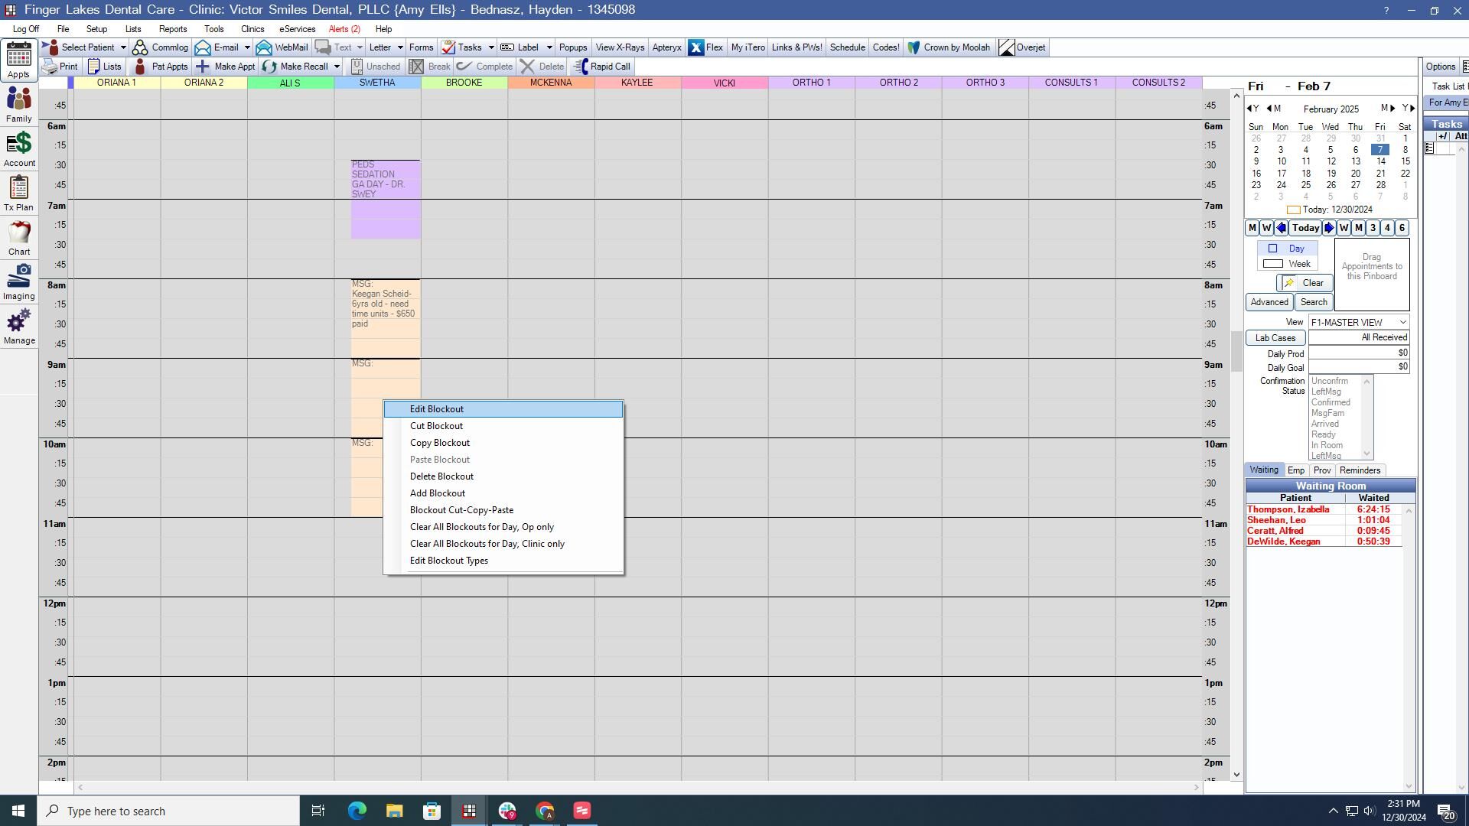Open the F1-MASTER VIEW dropdown
Screen dimensions: 1469x826
point(1358,322)
